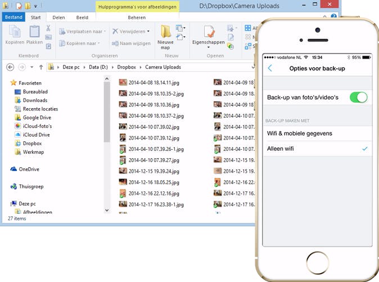Collapse the ribbon with the chevron
379x282 pixels.
324,16
